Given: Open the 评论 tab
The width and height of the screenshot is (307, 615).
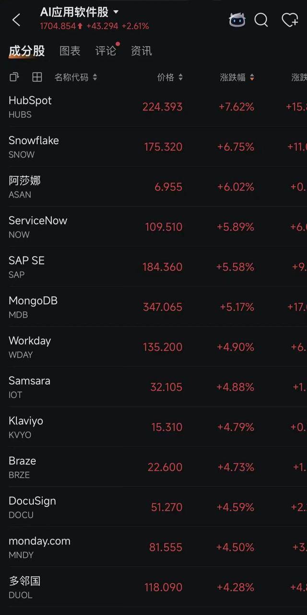Looking at the screenshot, I should [106, 51].
